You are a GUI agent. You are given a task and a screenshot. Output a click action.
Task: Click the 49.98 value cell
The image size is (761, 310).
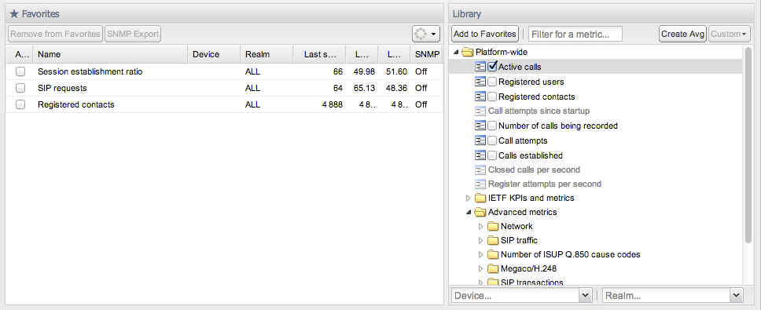pyautogui.click(x=365, y=71)
